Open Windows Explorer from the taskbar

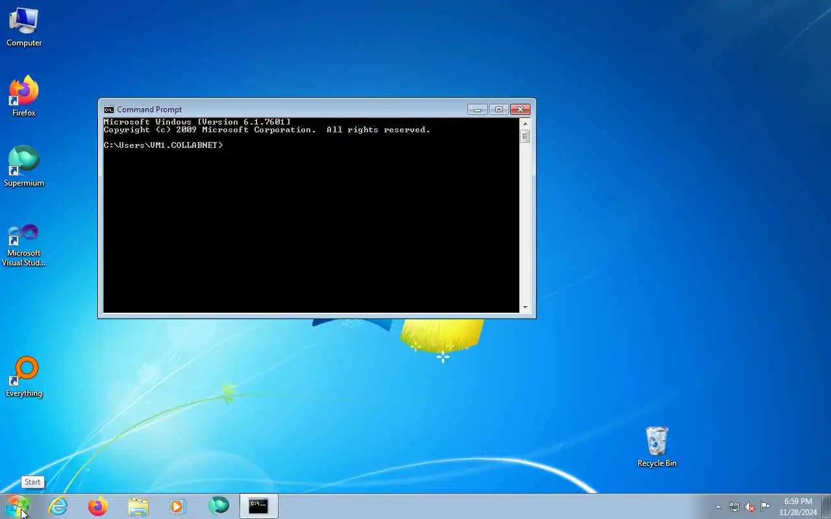[x=138, y=506]
